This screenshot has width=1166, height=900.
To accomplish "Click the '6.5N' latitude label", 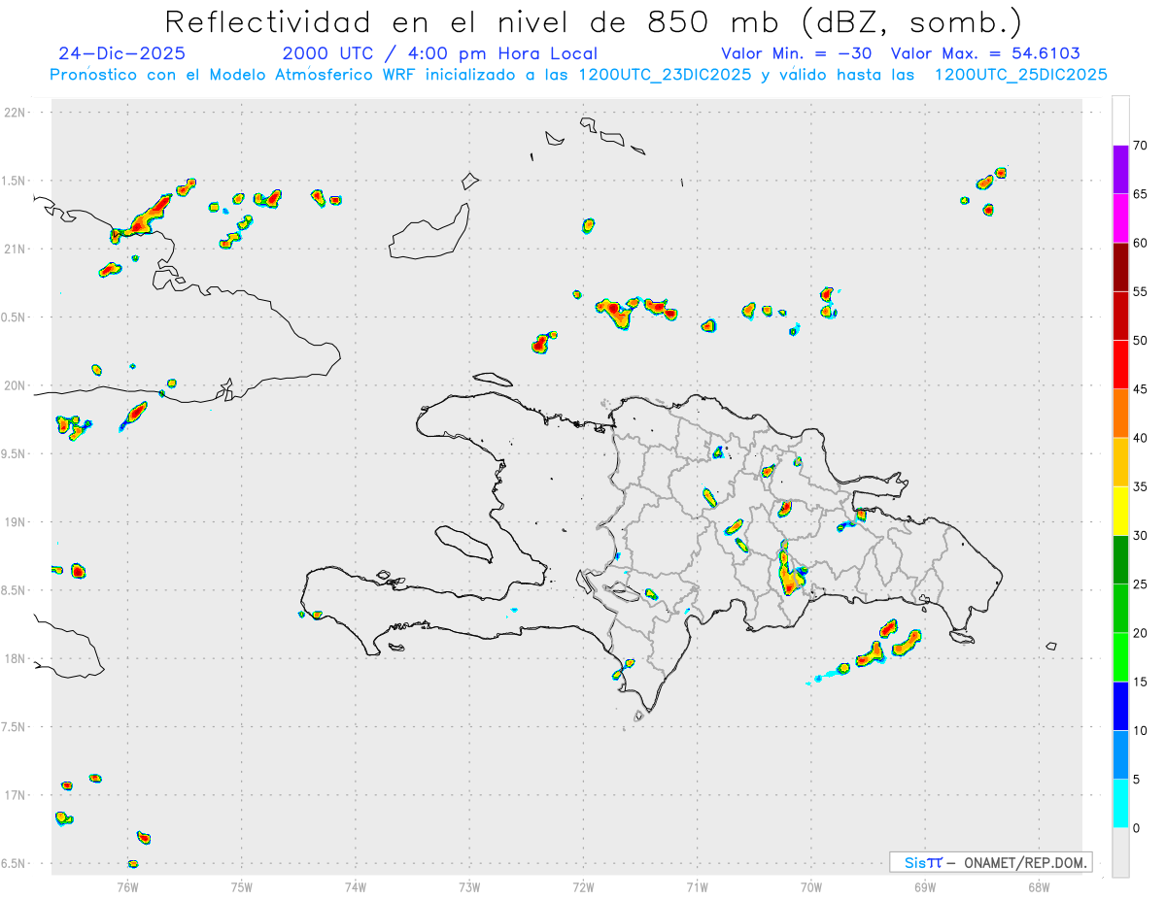I will (x=15, y=864).
